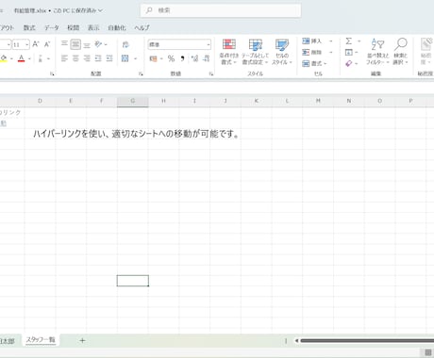Open Format 書式 dropdown in Cells group

[314, 63]
